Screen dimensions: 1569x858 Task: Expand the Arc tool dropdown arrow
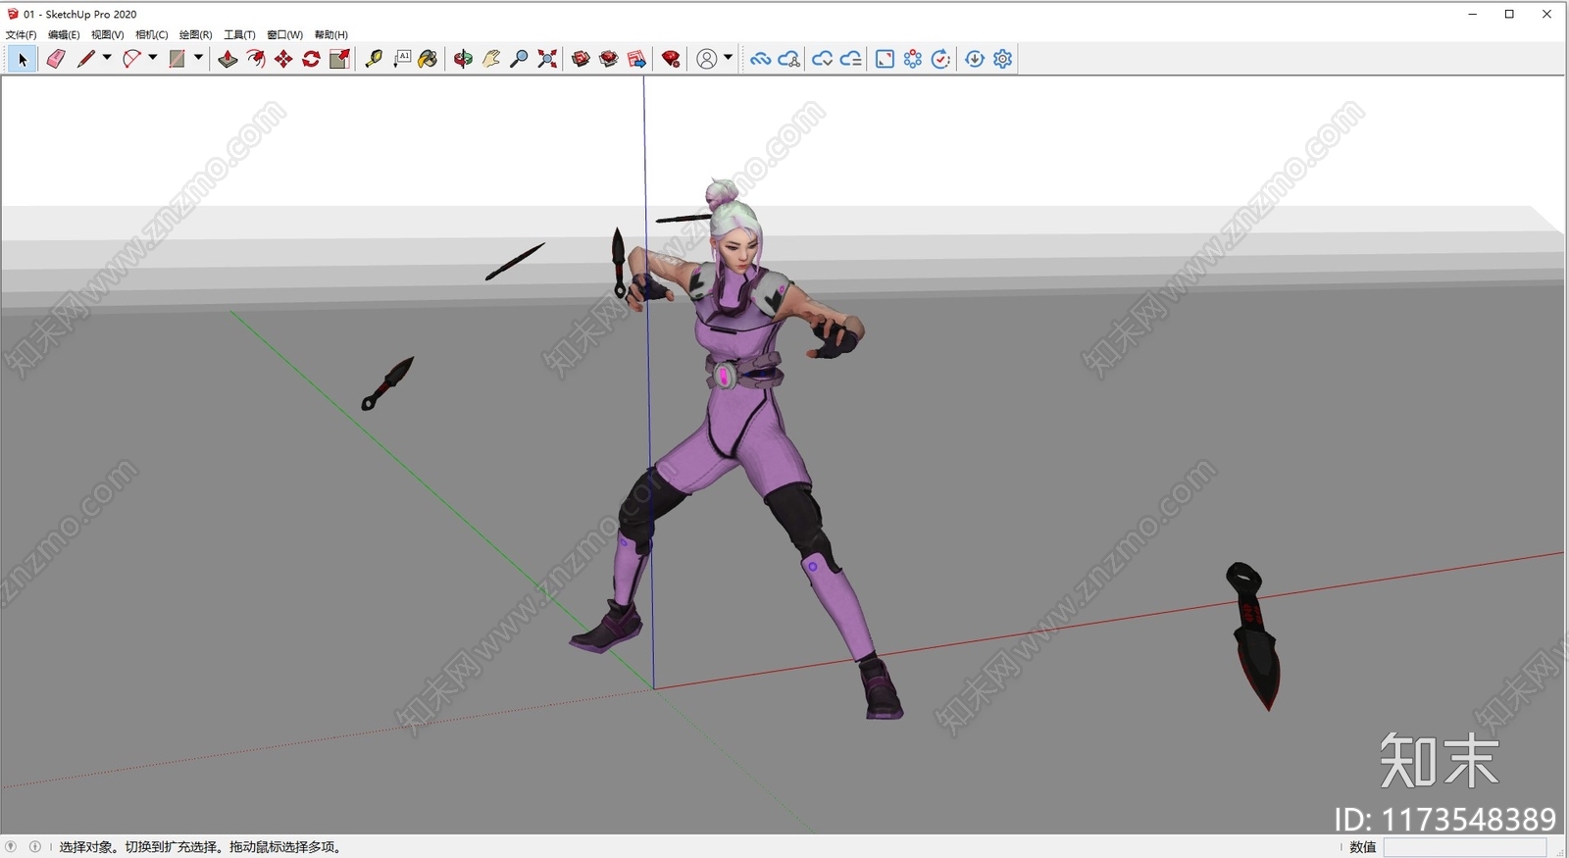[153, 58]
